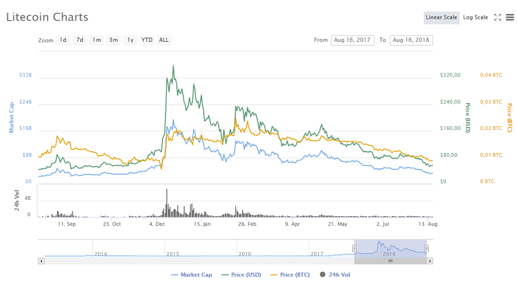Click the navigator scrollbar thumb

(x=390, y=261)
